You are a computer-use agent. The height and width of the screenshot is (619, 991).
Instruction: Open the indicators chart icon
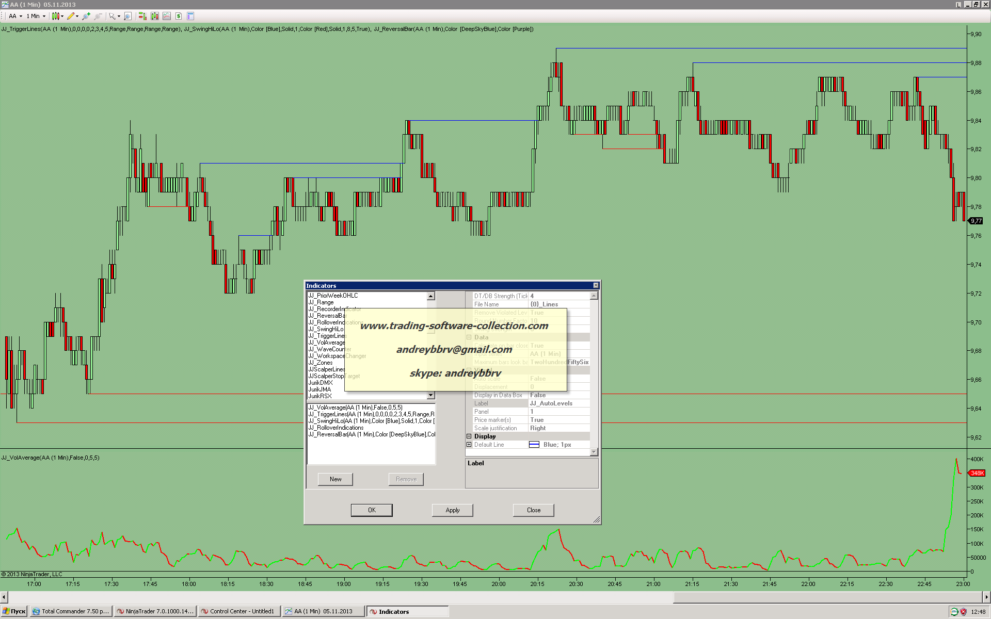[166, 16]
